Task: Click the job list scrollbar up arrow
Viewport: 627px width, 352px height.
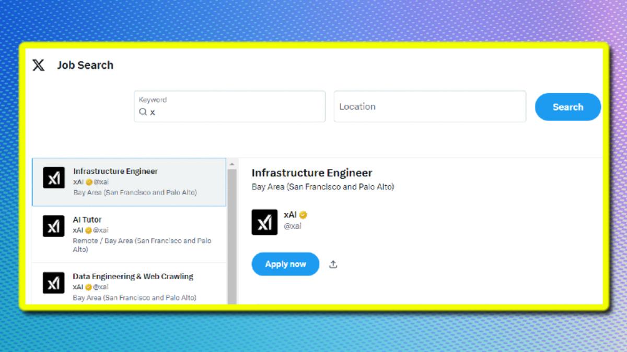Action: point(231,164)
